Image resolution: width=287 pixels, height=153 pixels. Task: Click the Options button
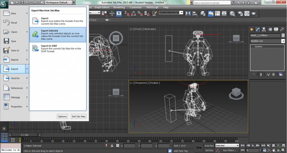point(62,116)
